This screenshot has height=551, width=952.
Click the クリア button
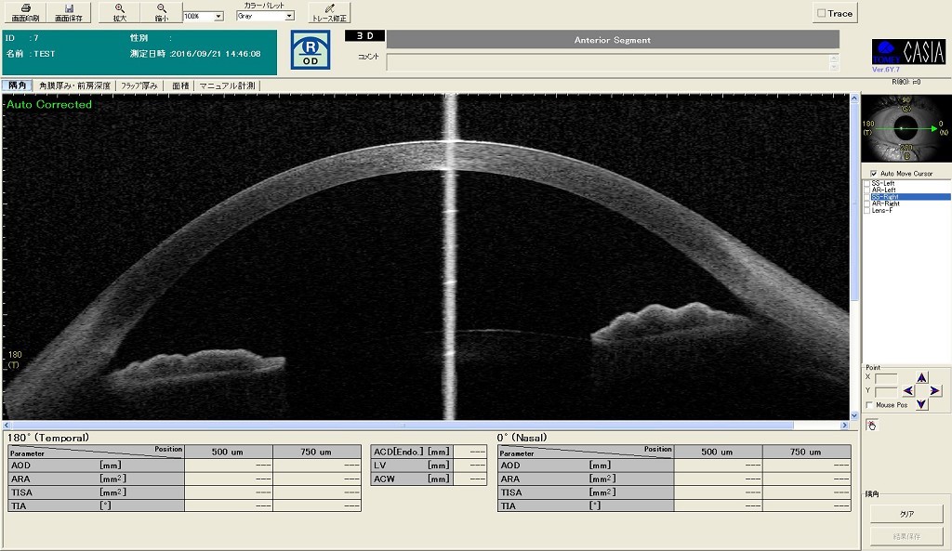(906, 514)
